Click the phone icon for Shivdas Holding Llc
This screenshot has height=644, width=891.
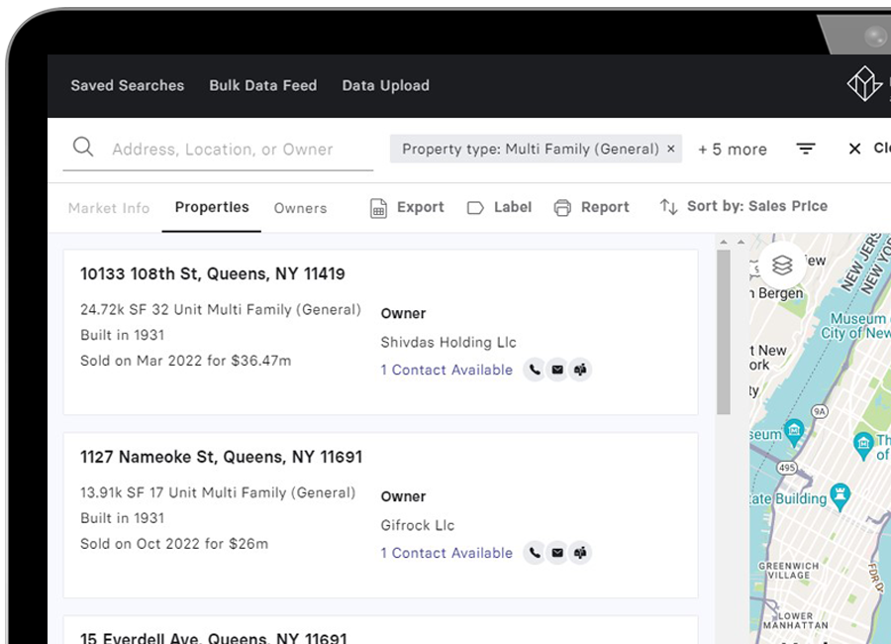tap(534, 370)
